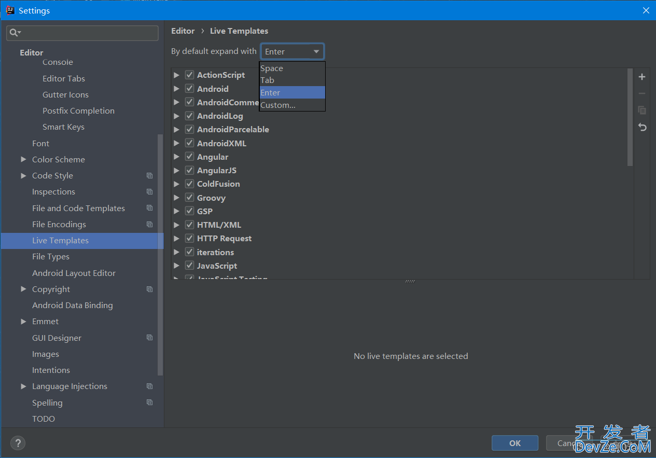Expand Code Style in settings tree
The height and width of the screenshot is (458, 656).
tap(23, 176)
